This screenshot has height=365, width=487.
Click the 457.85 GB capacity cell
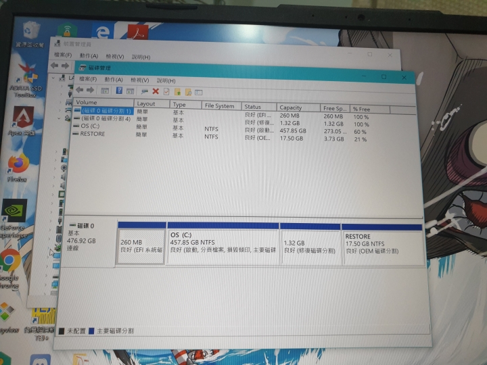tap(293, 131)
